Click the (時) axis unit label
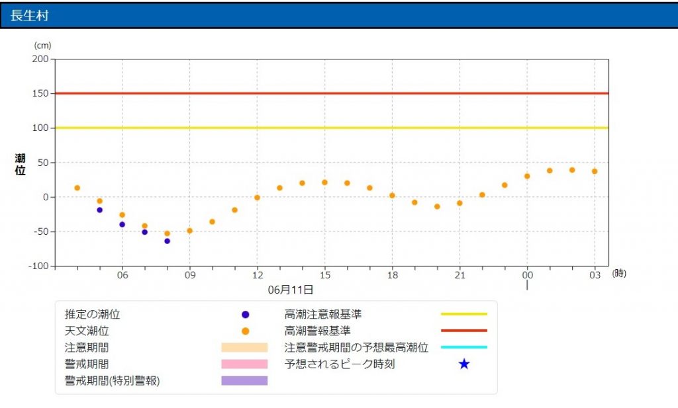 [619, 273]
